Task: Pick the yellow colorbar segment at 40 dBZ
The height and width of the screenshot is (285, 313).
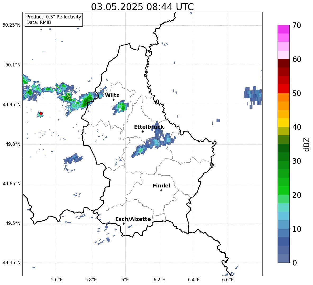Action: [x=283, y=123]
